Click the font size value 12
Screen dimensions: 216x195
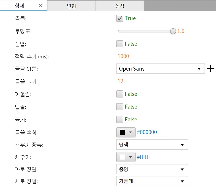[x=121, y=81]
